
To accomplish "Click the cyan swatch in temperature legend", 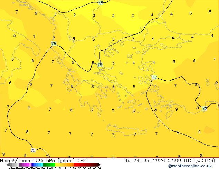I will coord(42,165).
